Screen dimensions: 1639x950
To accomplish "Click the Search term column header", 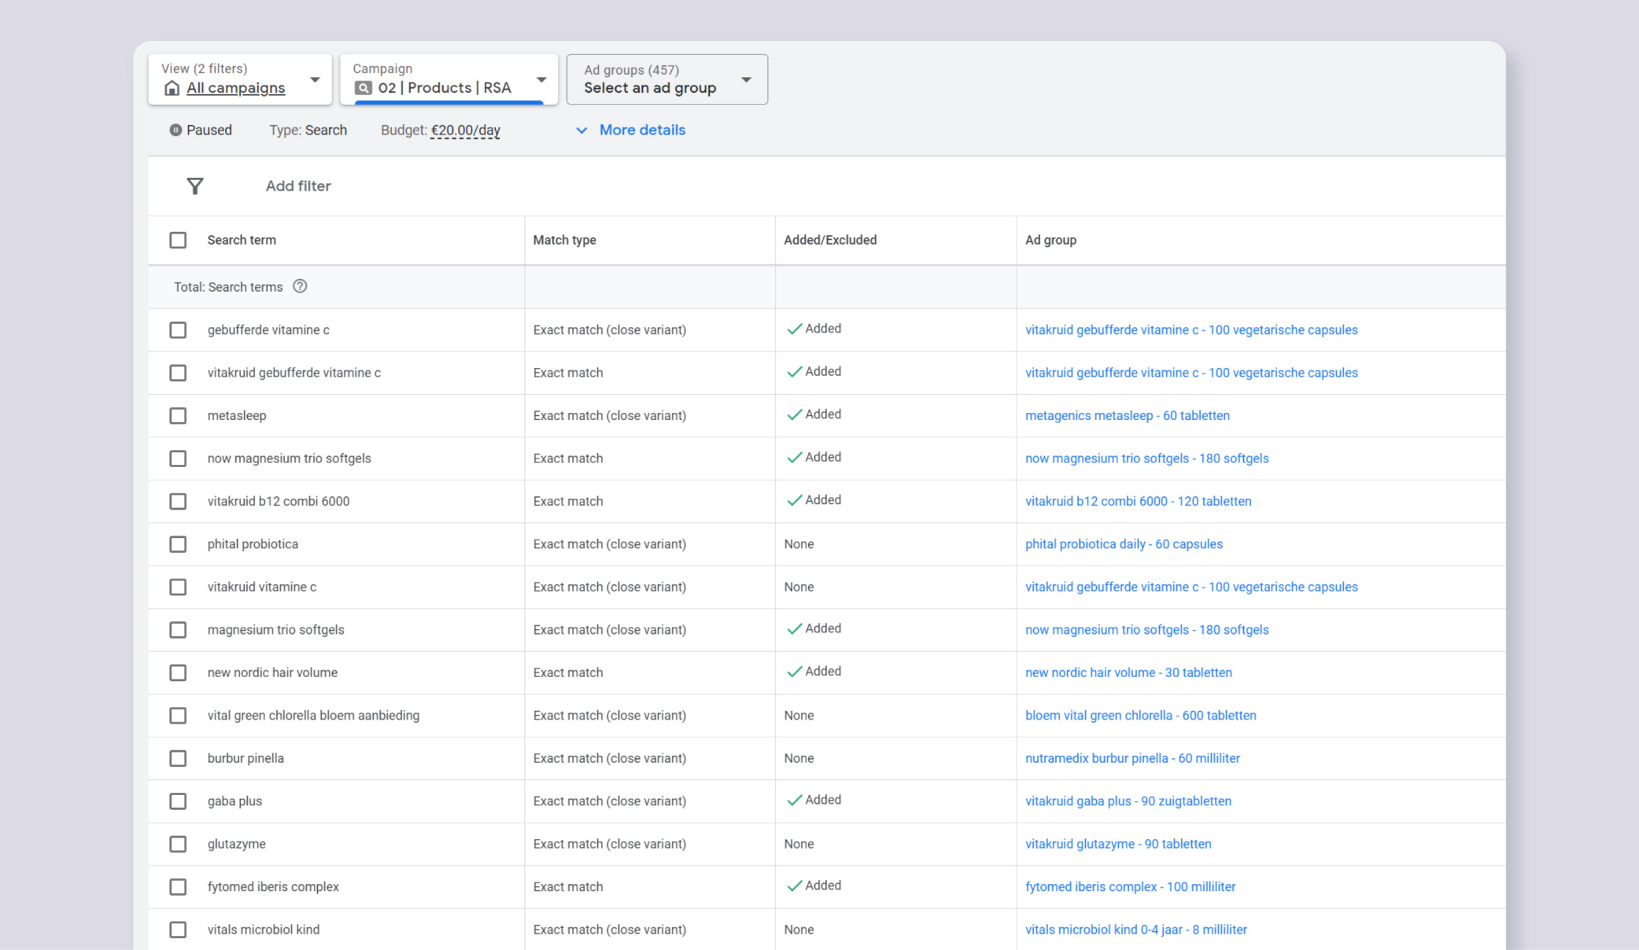I will point(242,240).
